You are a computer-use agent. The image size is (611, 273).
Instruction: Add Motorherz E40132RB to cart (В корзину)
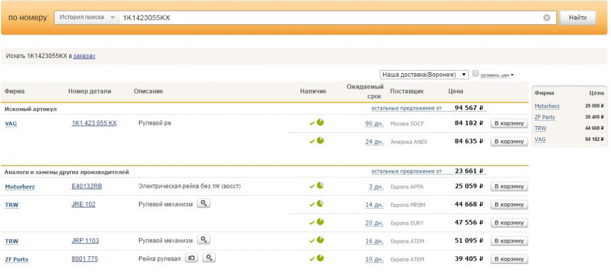[509, 187]
